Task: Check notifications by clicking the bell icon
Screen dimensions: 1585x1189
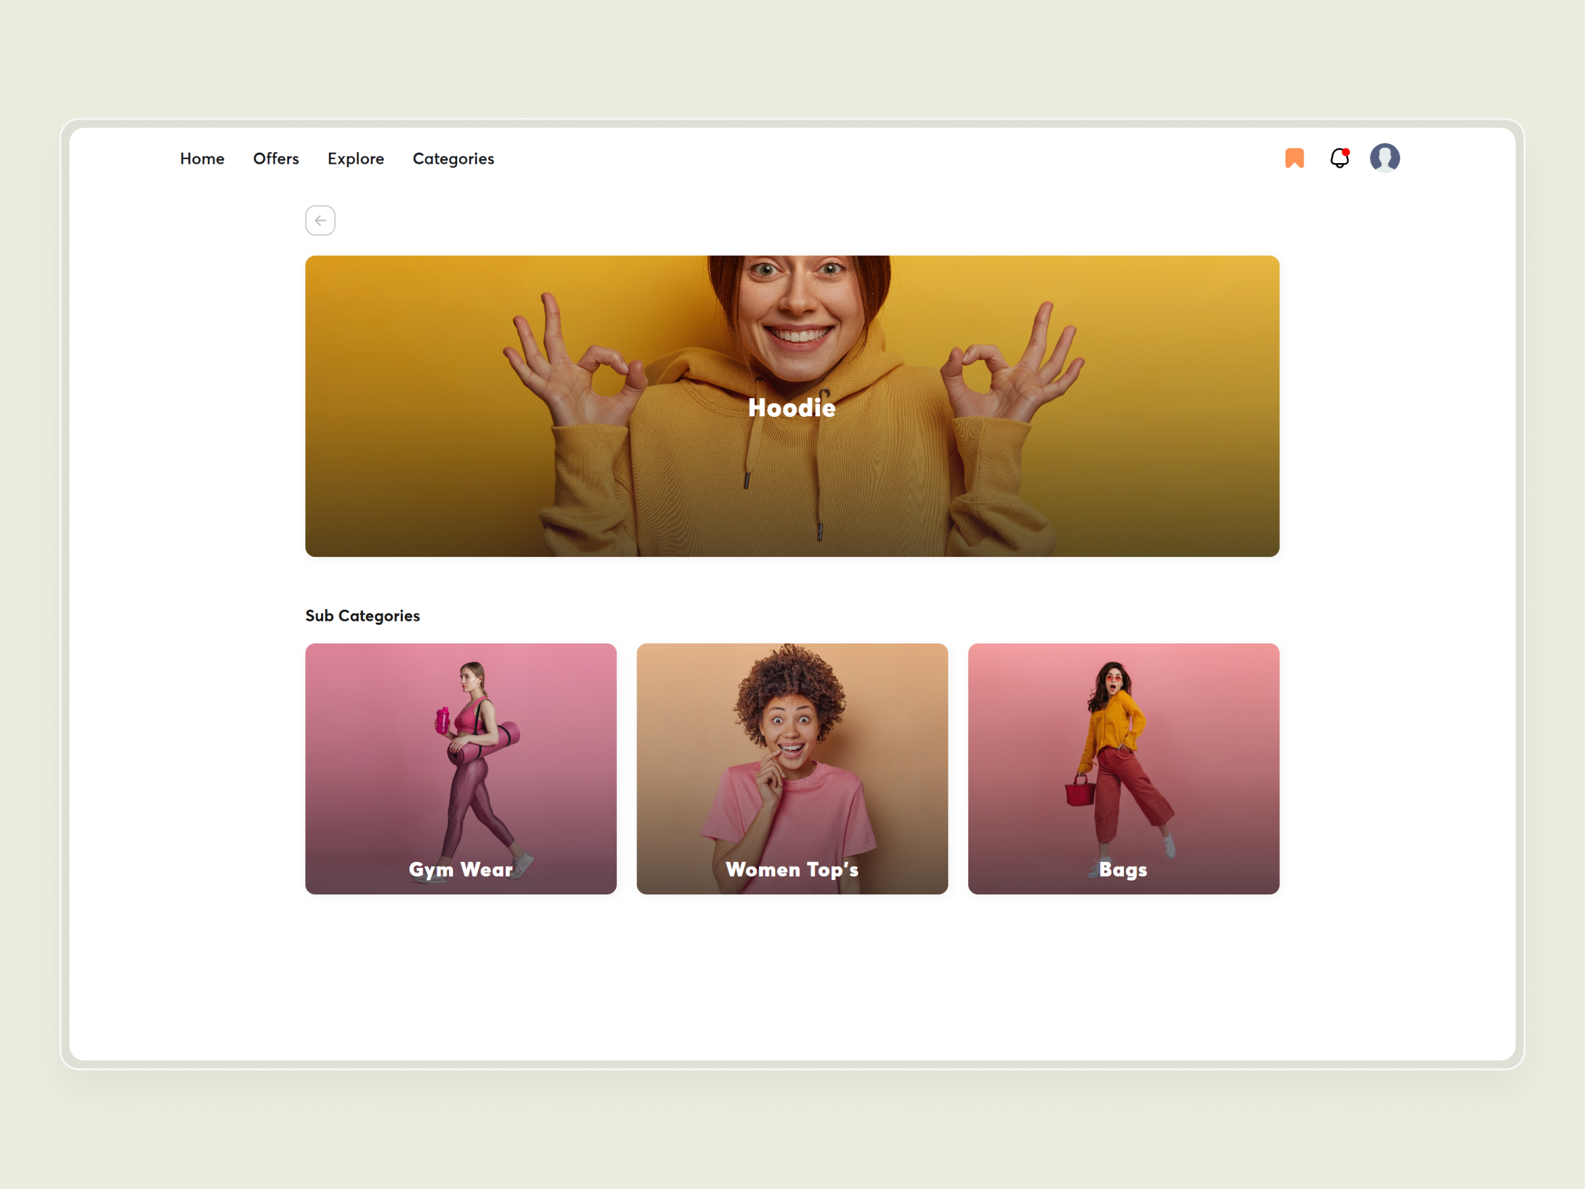Action: pos(1339,159)
